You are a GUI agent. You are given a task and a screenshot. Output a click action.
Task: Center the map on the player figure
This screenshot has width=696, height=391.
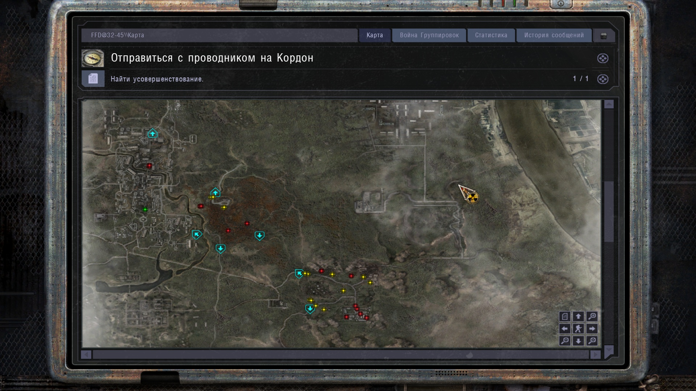coord(578,329)
